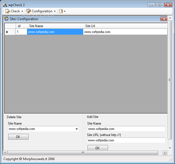The width and height of the screenshot is (175, 164).
Task: Maximize the wpCheck 2 window
Action: 160,5
